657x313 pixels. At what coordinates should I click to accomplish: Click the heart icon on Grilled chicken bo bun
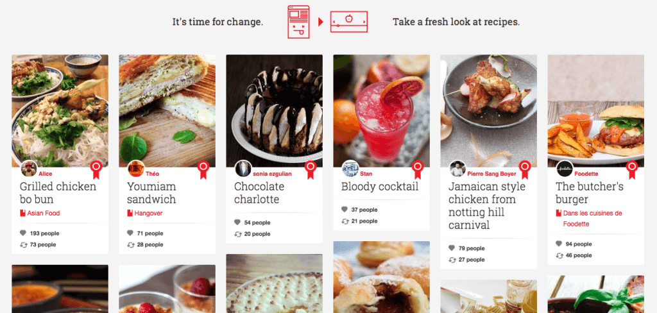tap(22, 233)
